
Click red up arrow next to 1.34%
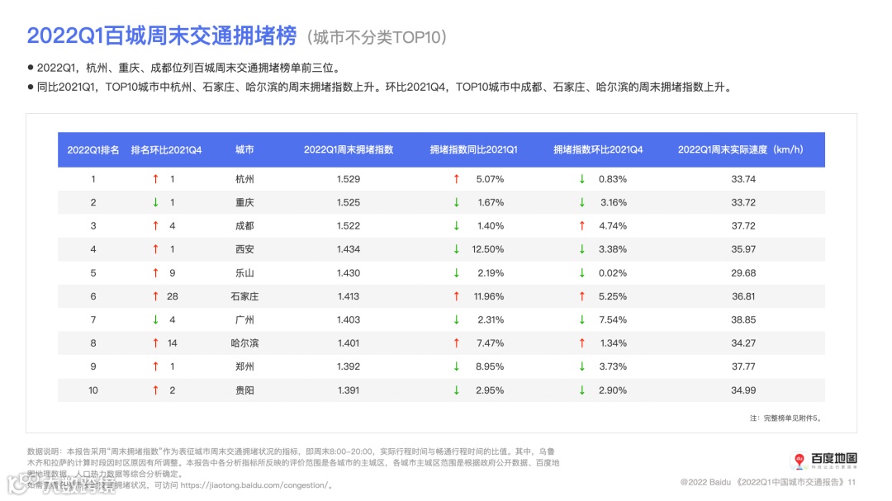[x=582, y=343]
